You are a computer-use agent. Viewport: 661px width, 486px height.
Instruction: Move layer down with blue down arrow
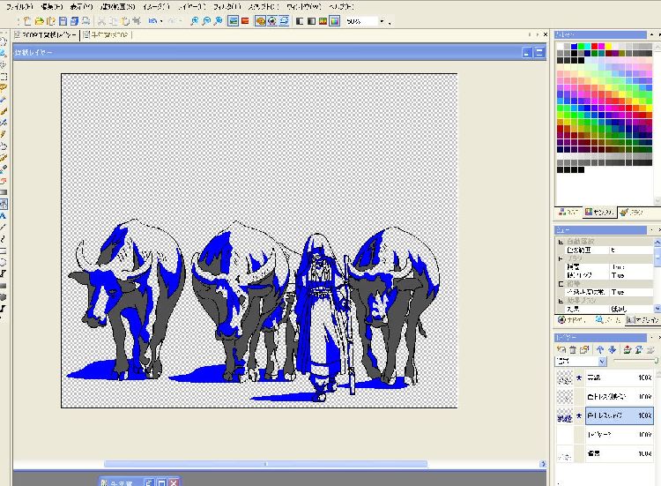pos(610,350)
